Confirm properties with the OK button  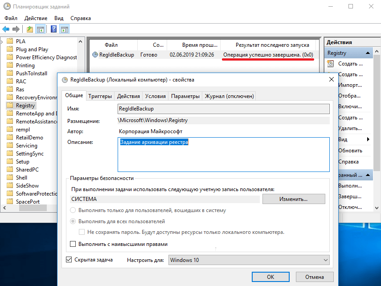270,277
